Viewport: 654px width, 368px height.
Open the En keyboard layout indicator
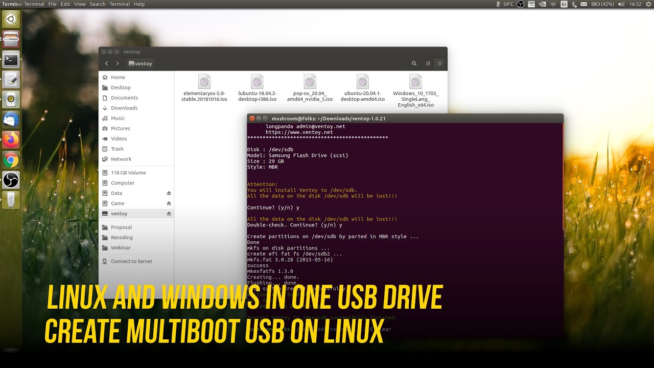click(x=564, y=4)
